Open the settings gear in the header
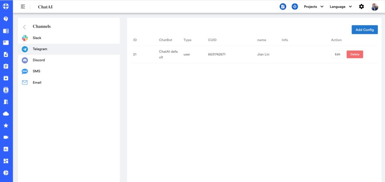The width and height of the screenshot is (385, 182). tap(361, 7)
